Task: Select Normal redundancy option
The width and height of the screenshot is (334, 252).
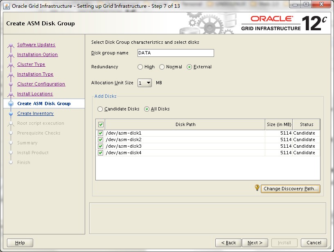Action: (x=162, y=67)
